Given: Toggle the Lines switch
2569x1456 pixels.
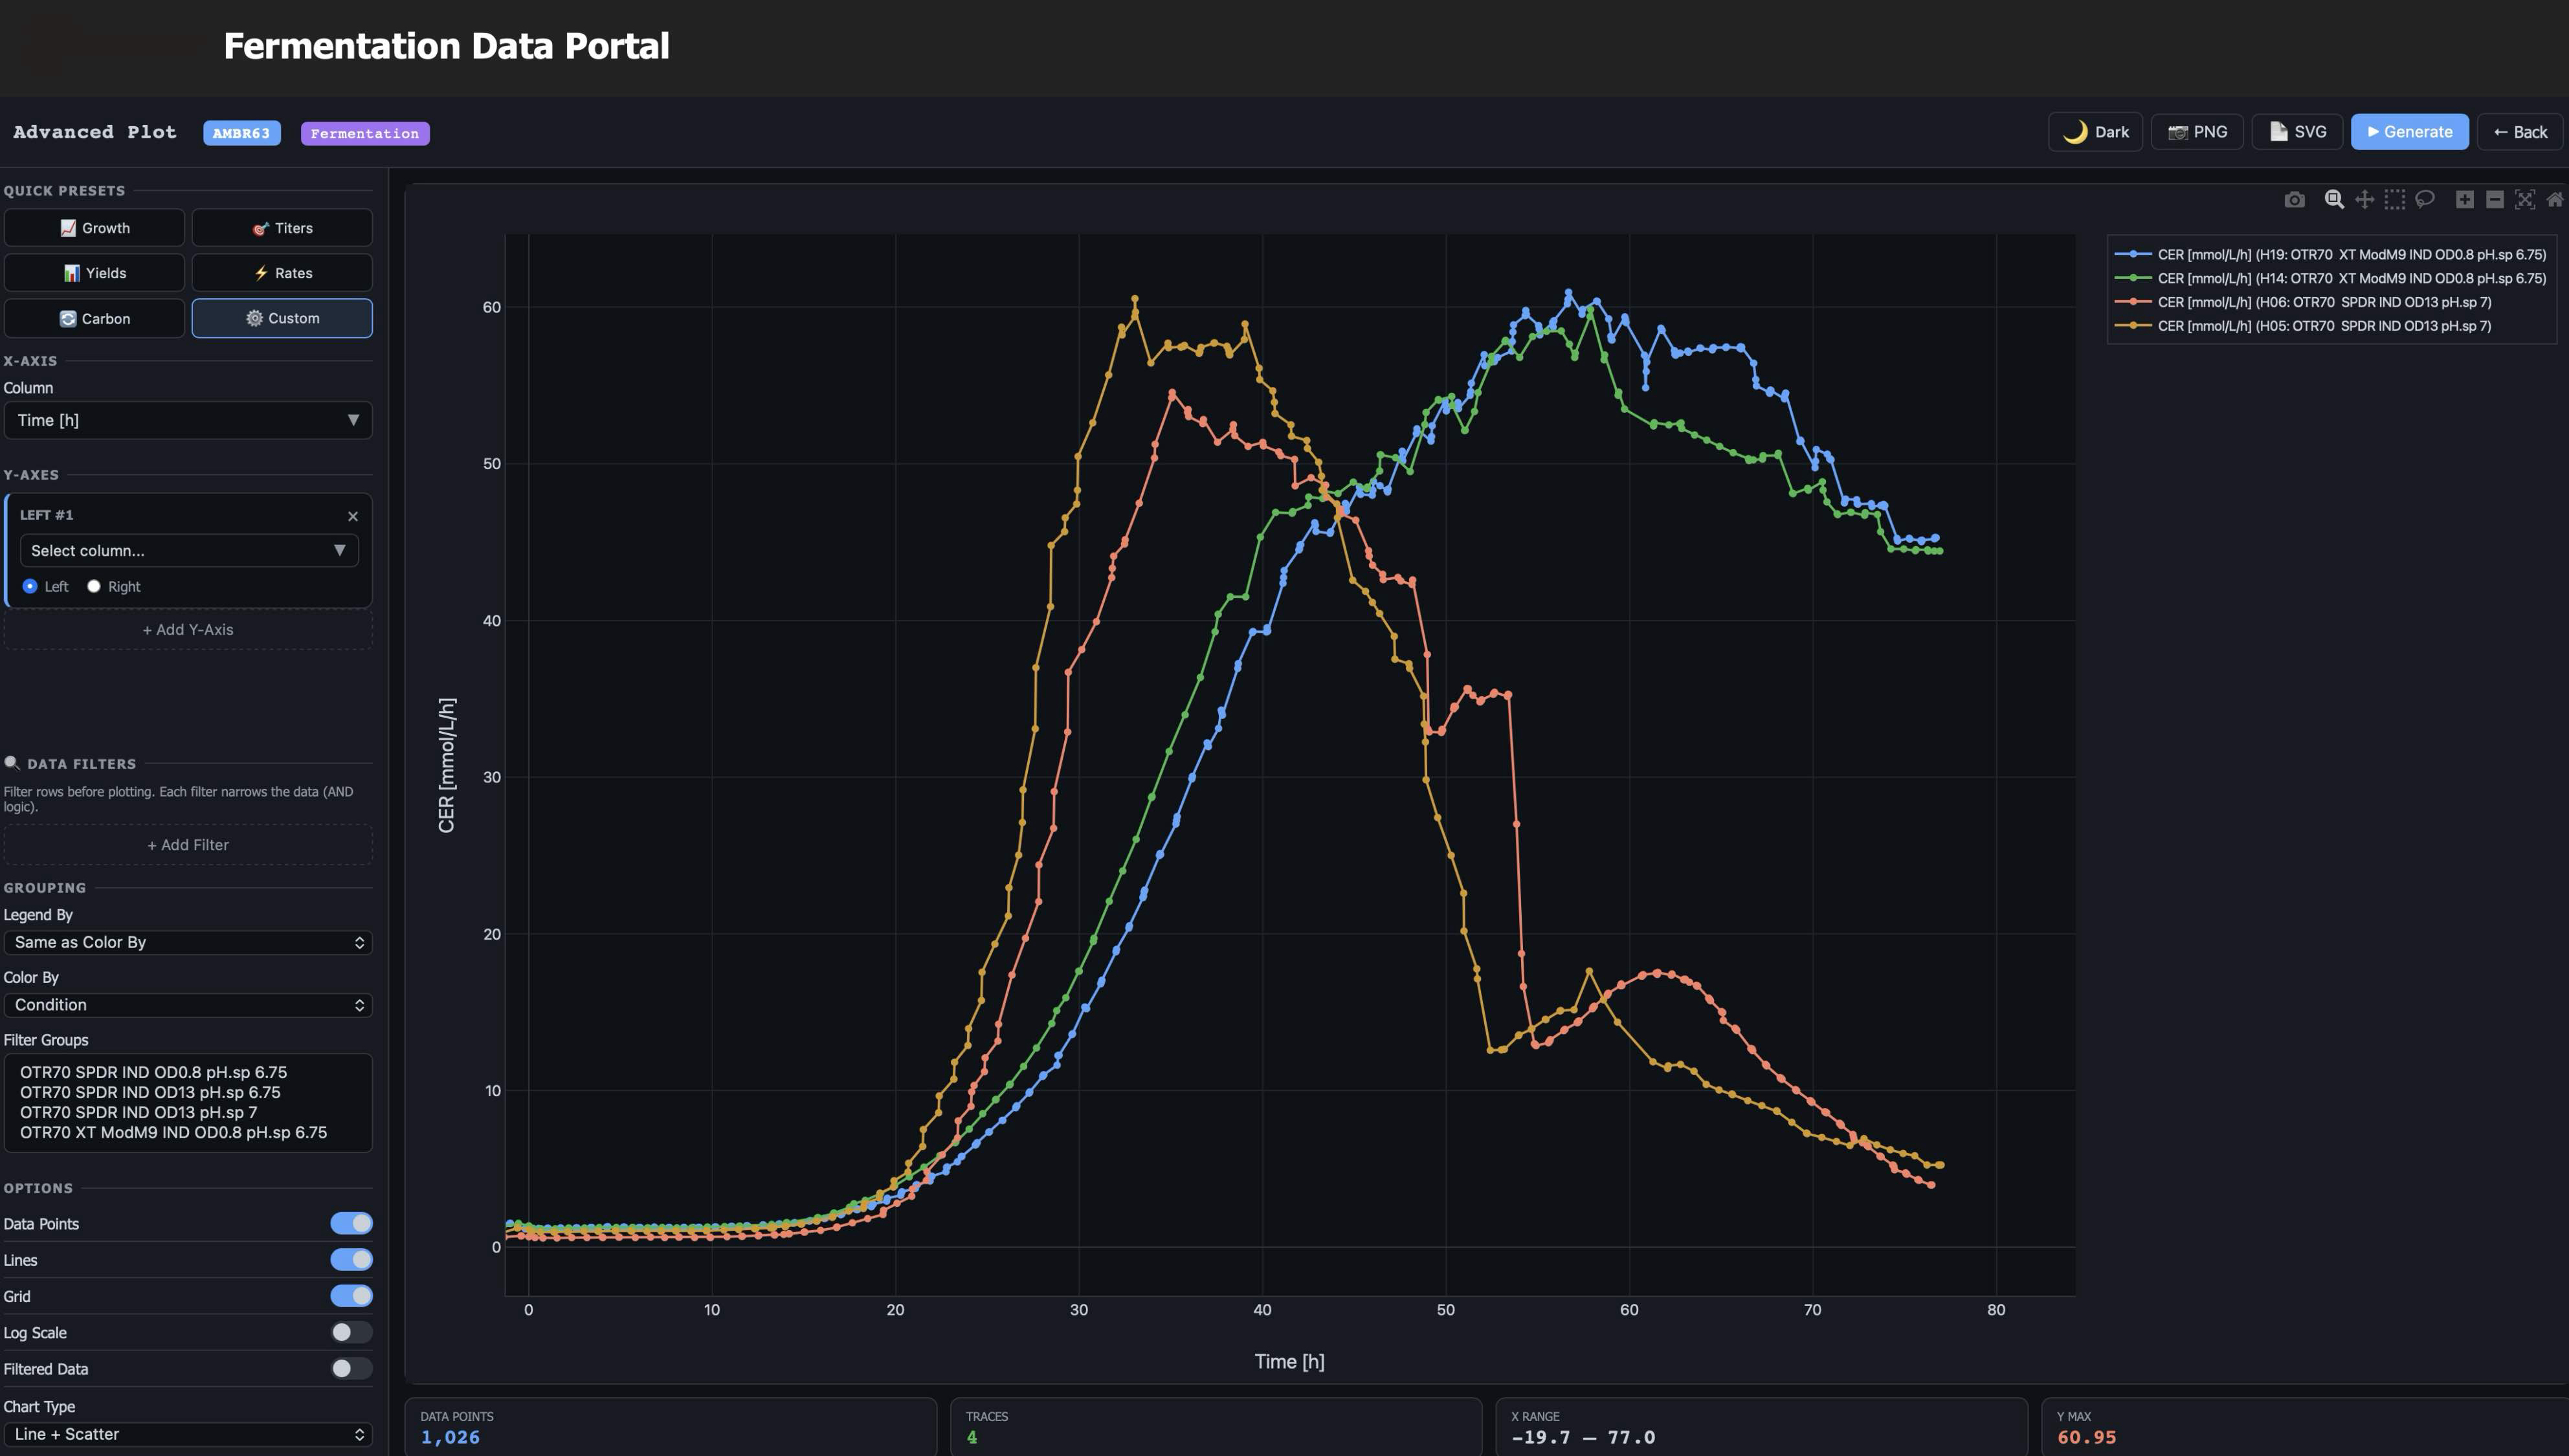Looking at the screenshot, I should [x=351, y=1259].
